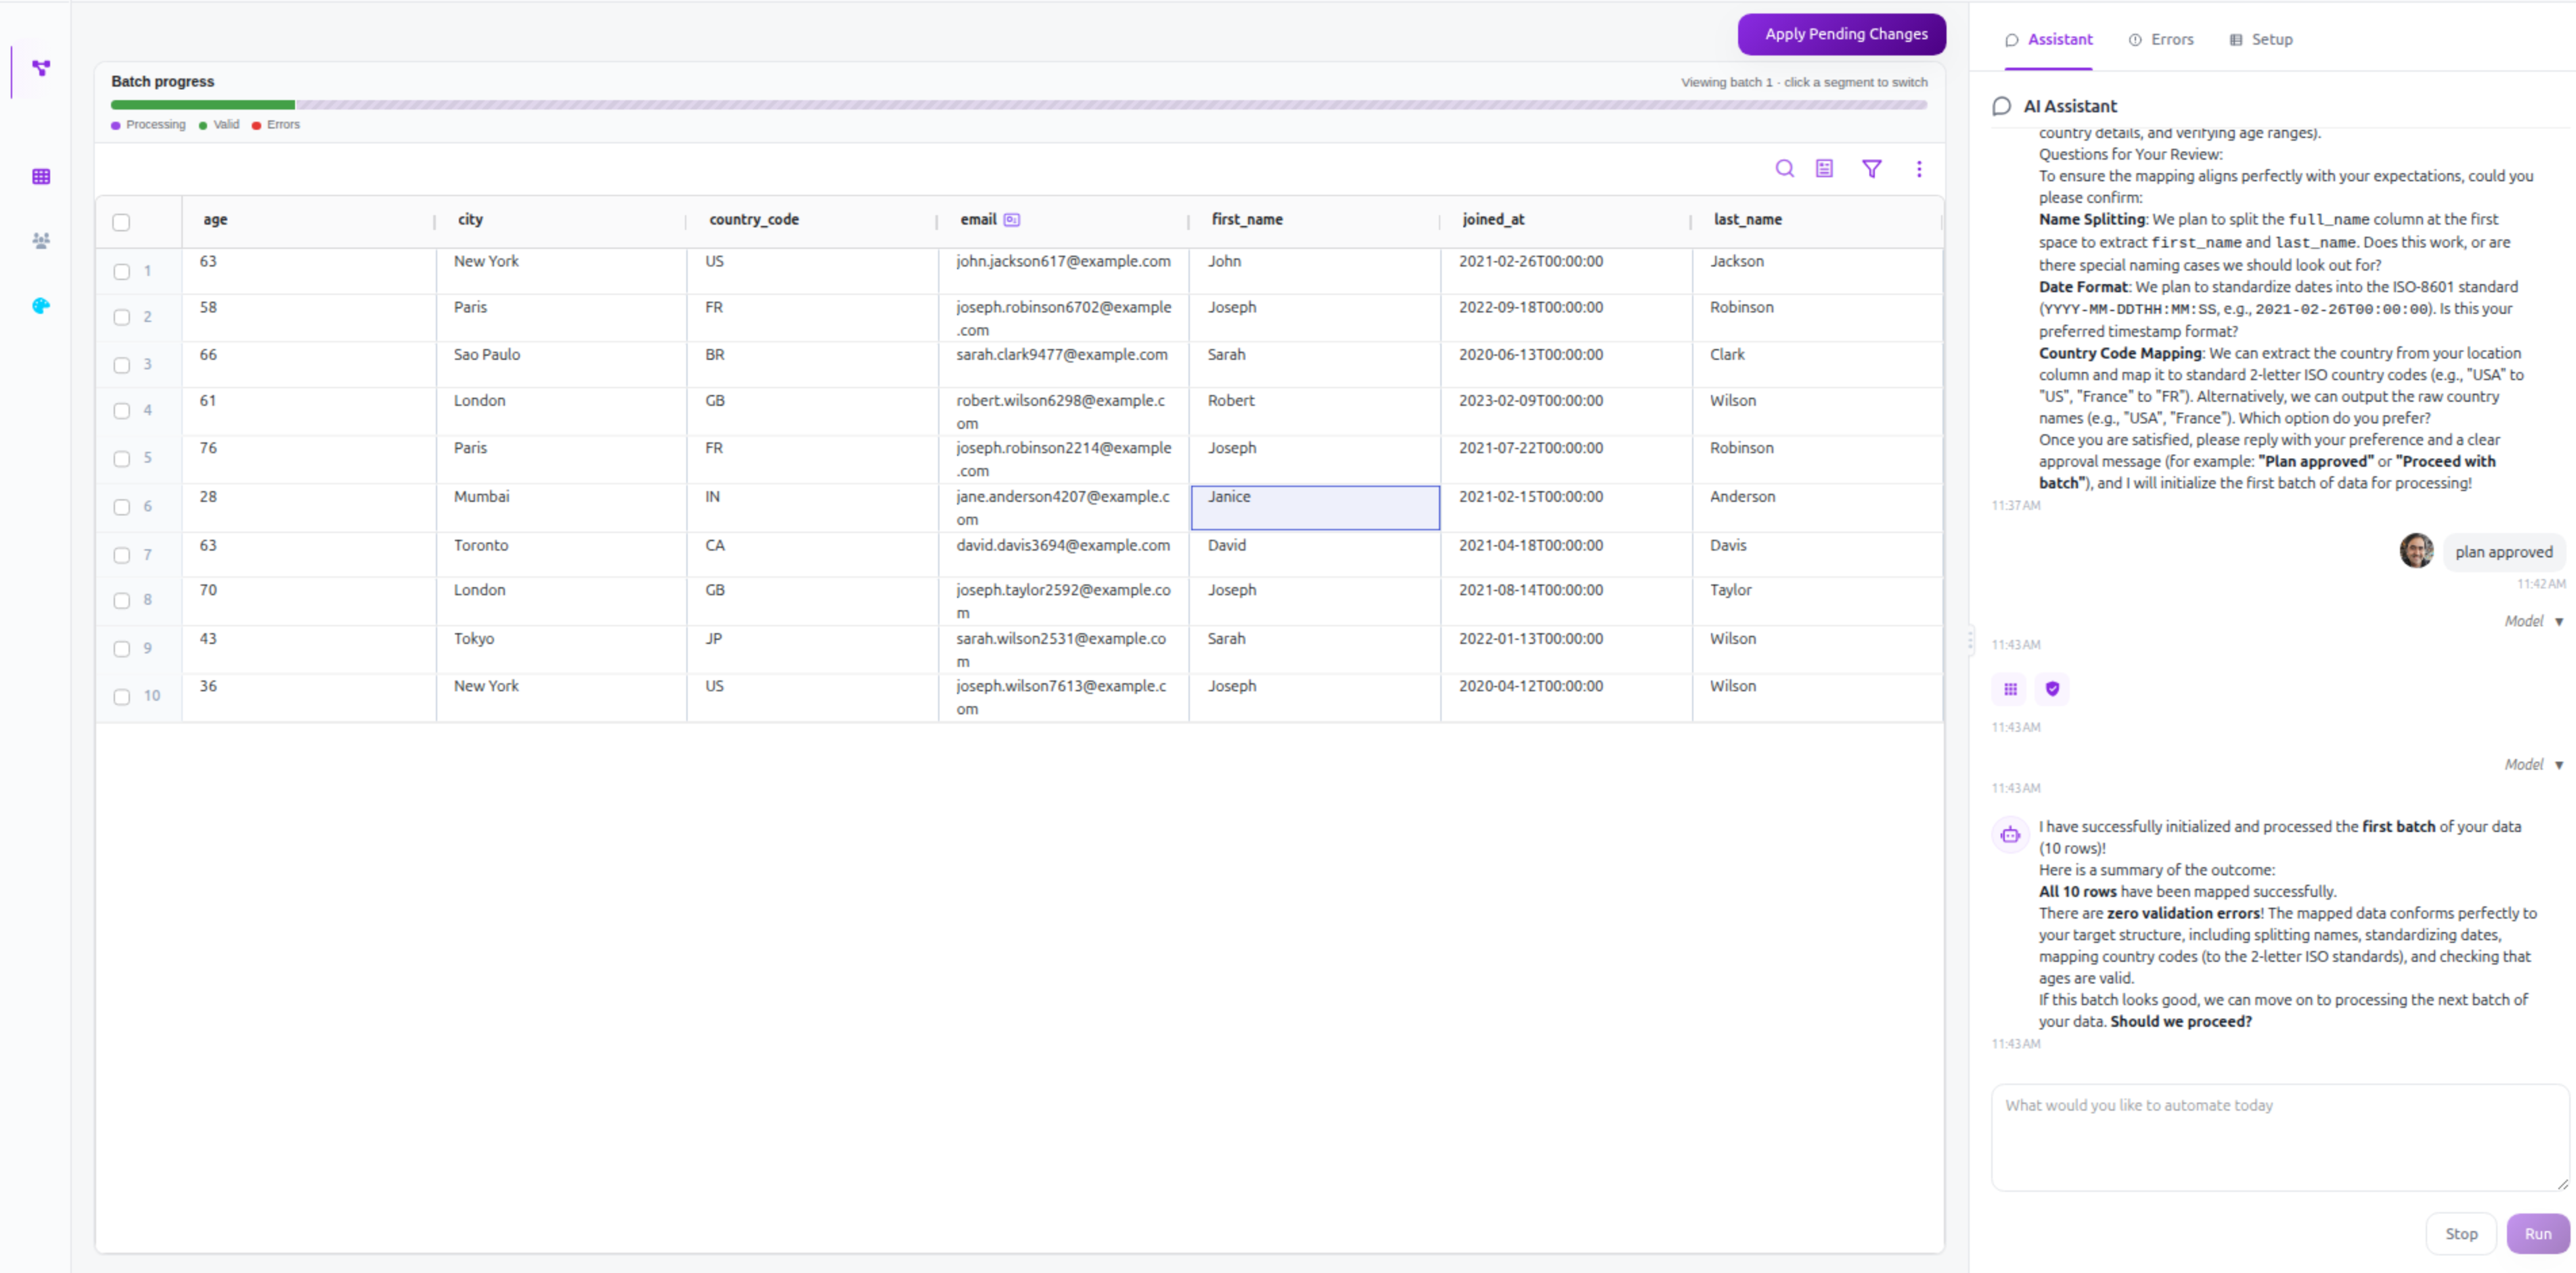Click the 'JP' country code cell

pyautogui.click(x=812, y=649)
